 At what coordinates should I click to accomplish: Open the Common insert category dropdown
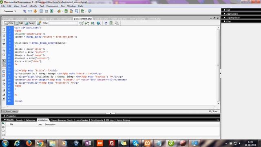(x=10, y=11)
